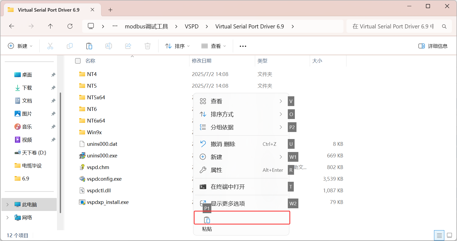Switch to large thumbnails view icon
Image resolution: width=457 pixels, height=241 pixels.
pos(449,235)
